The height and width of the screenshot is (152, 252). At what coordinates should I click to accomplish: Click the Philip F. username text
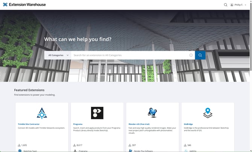click(x=239, y=5)
